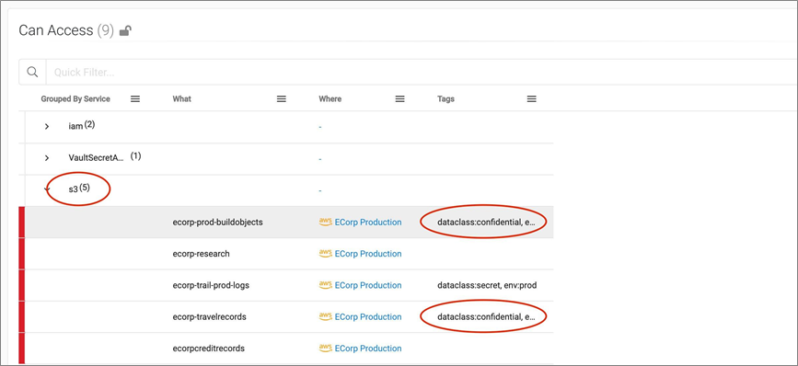Click the AWS logo in the ecorp-research row

[x=325, y=254]
